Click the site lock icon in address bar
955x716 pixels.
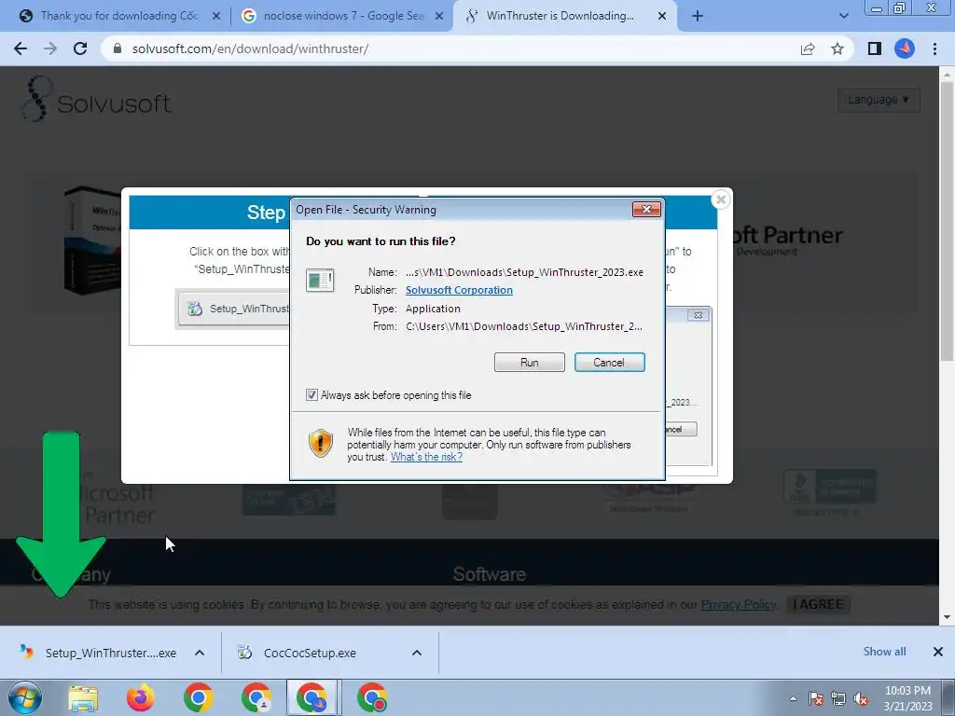coord(118,48)
